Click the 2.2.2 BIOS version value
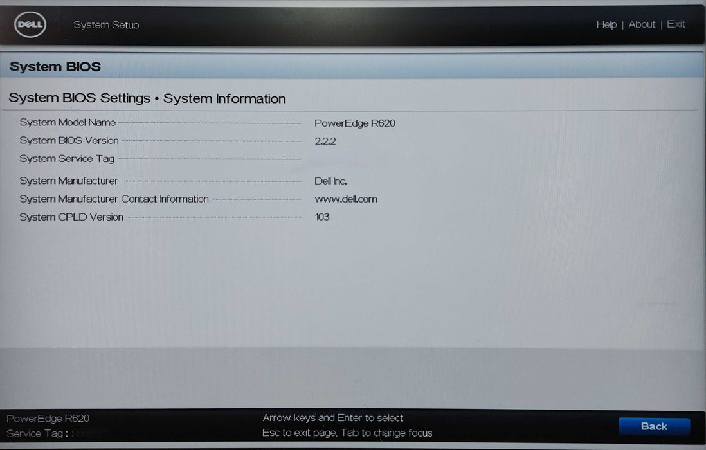 325,141
